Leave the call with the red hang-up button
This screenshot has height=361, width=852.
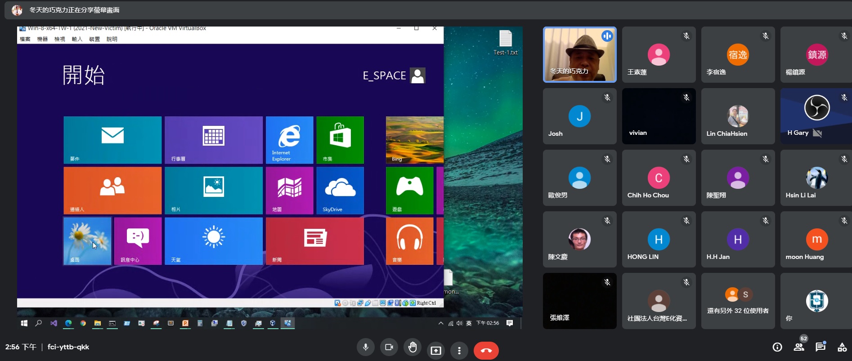486,350
